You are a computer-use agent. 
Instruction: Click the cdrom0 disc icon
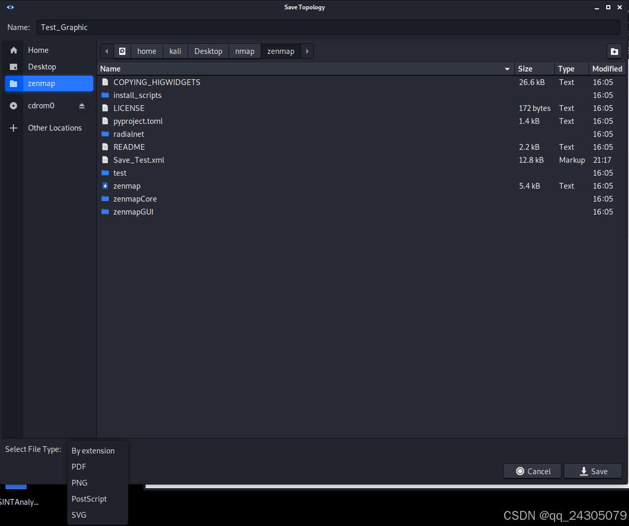tap(13, 106)
